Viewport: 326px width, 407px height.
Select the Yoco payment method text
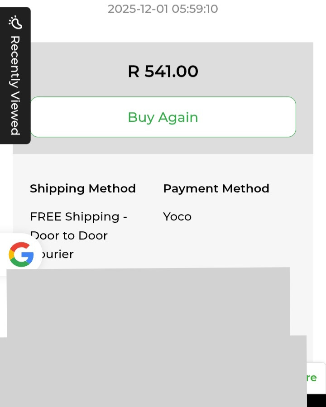(x=177, y=217)
